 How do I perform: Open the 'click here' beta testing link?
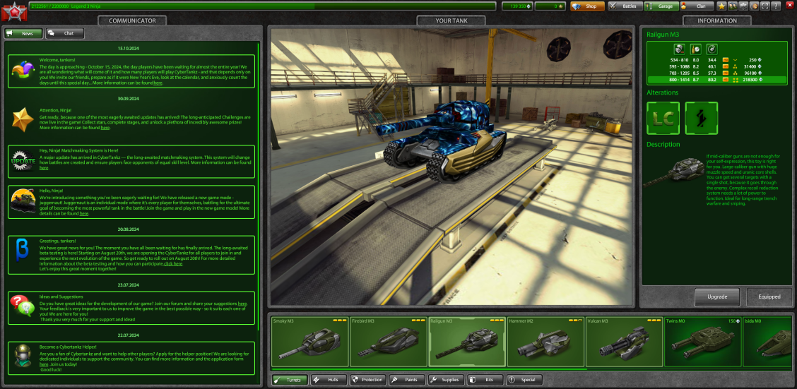pos(173,263)
